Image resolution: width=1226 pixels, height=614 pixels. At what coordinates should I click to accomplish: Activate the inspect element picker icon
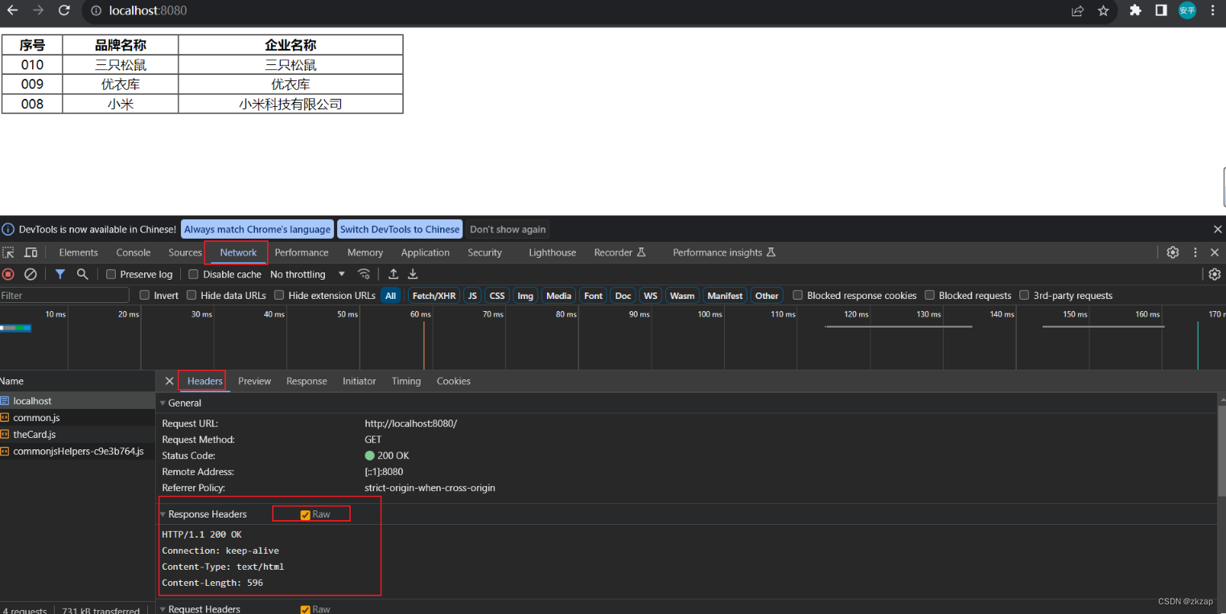pos(8,252)
